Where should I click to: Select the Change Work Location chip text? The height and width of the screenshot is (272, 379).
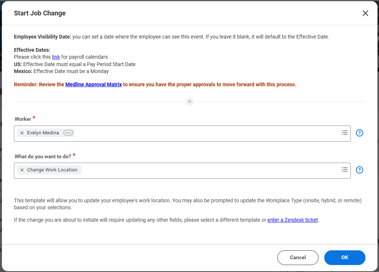coord(52,170)
